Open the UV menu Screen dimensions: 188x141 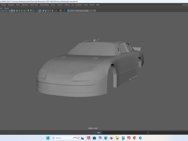[x=72, y=5]
